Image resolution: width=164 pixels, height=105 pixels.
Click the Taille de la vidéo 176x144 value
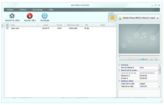click(x=148, y=86)
